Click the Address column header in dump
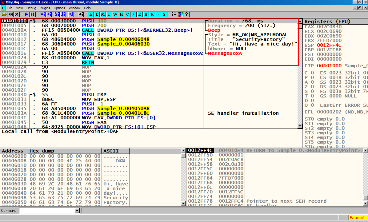The height and width of the screenshot is (222, 368). (14, 151)
